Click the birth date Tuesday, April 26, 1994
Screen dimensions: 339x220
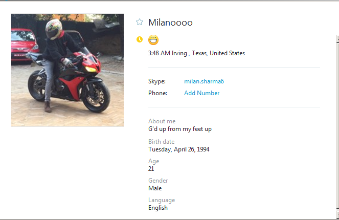pos(178,149)
